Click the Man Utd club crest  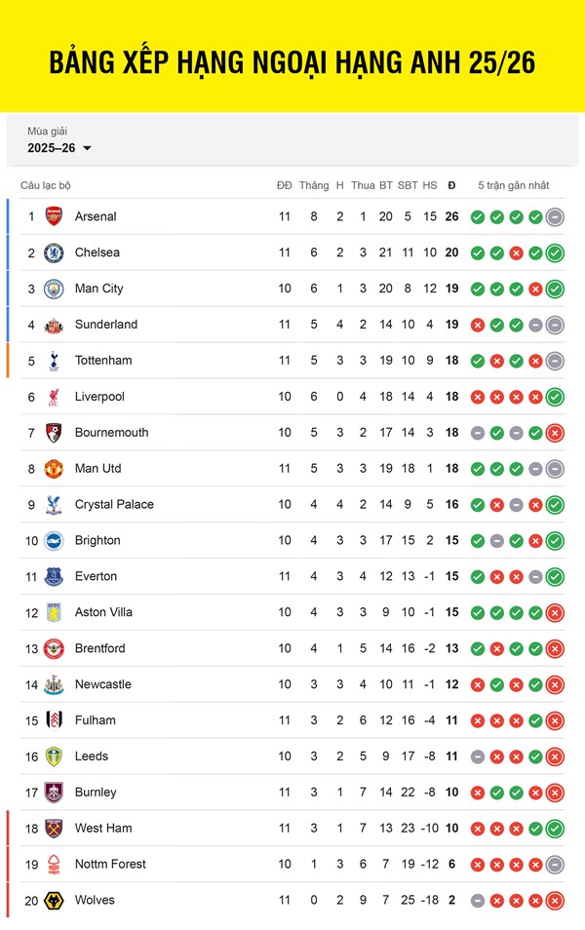(54, 469)
